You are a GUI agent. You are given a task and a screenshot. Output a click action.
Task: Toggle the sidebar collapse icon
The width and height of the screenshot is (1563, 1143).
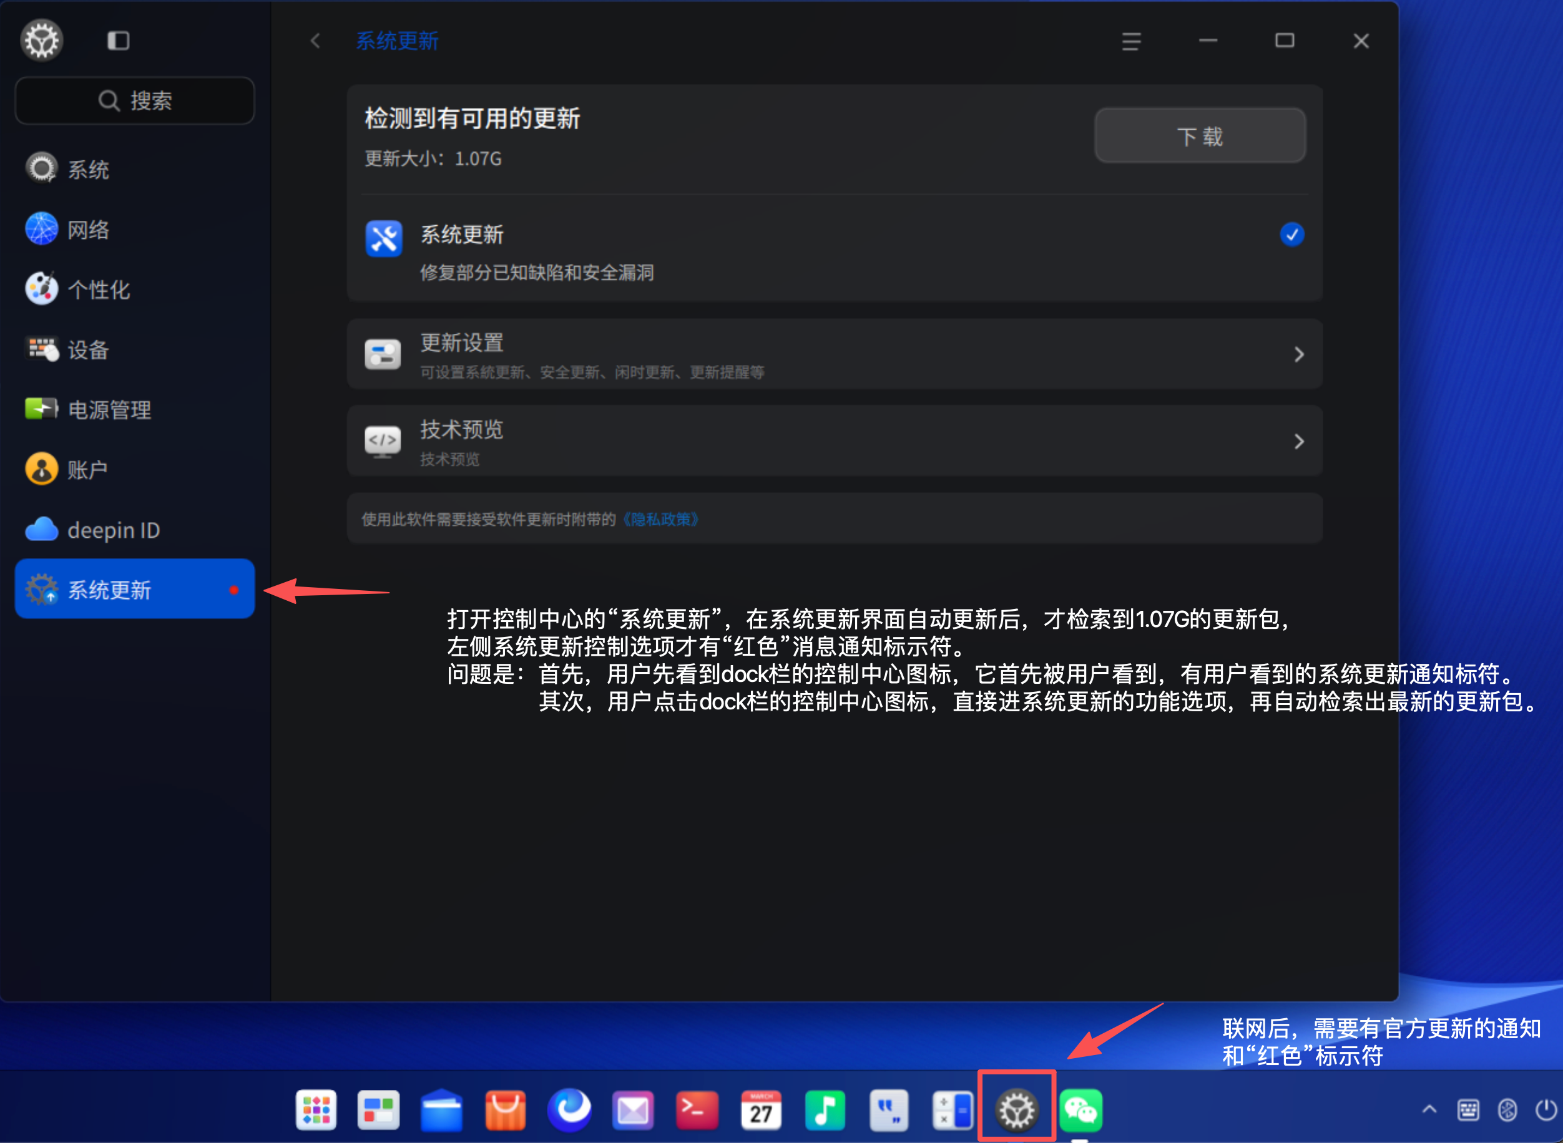(x=119, y=41)
